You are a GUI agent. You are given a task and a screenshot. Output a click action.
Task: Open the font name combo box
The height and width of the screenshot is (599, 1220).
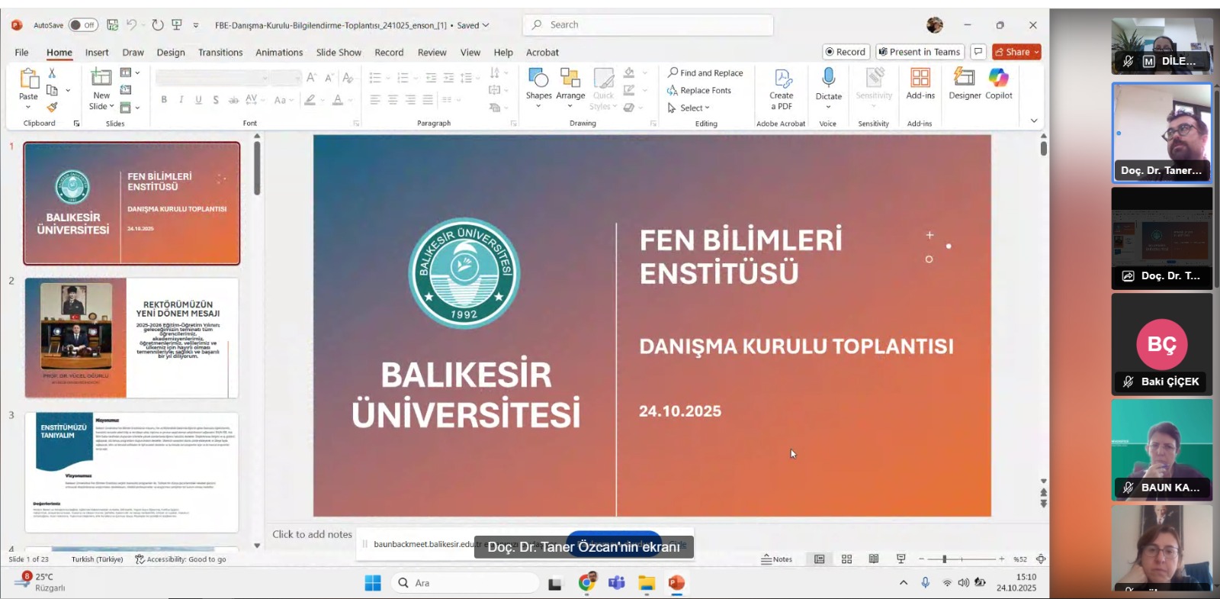click(212, 78)
